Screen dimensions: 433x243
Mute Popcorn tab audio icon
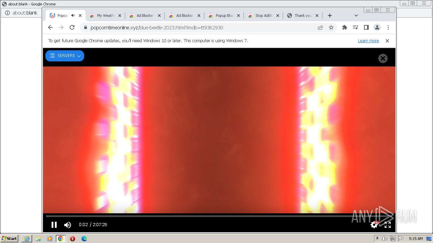point(73,16)
